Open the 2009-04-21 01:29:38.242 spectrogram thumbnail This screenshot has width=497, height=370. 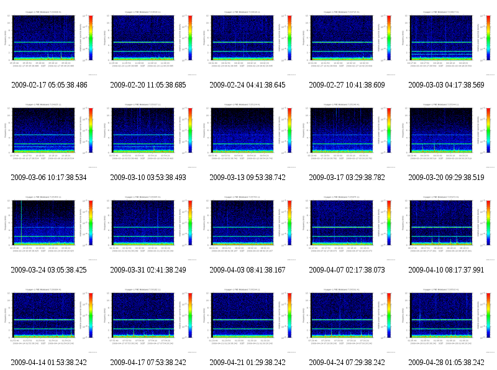(248, 320)
